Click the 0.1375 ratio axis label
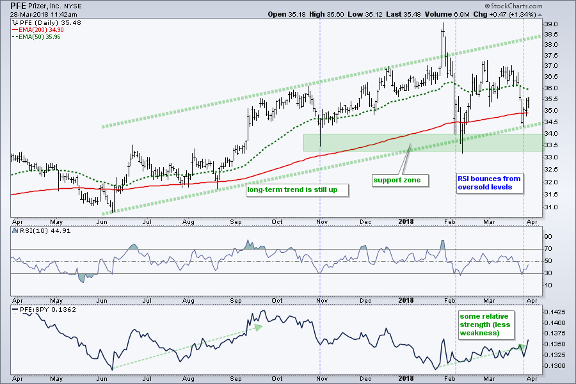 [x=555, y=333]
